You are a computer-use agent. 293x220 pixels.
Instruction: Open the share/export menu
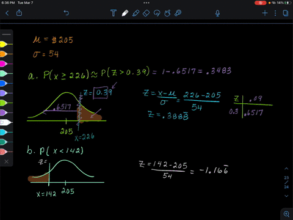click(x=19, y=13)
